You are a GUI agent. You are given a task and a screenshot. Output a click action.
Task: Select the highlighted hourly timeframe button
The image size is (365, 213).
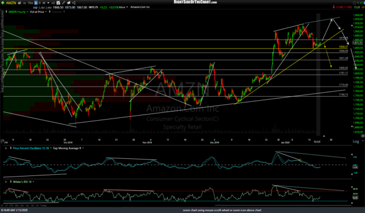[36, 3]
